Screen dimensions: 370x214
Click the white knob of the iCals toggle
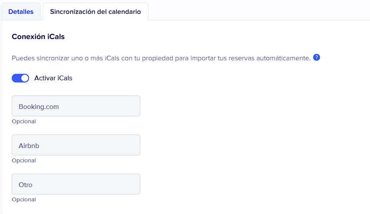(x=25, y=78)
